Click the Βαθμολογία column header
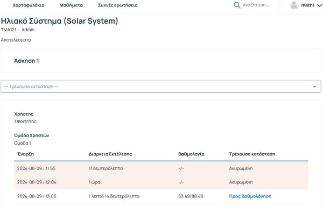323x211 pixels. (x=191, y=154)
